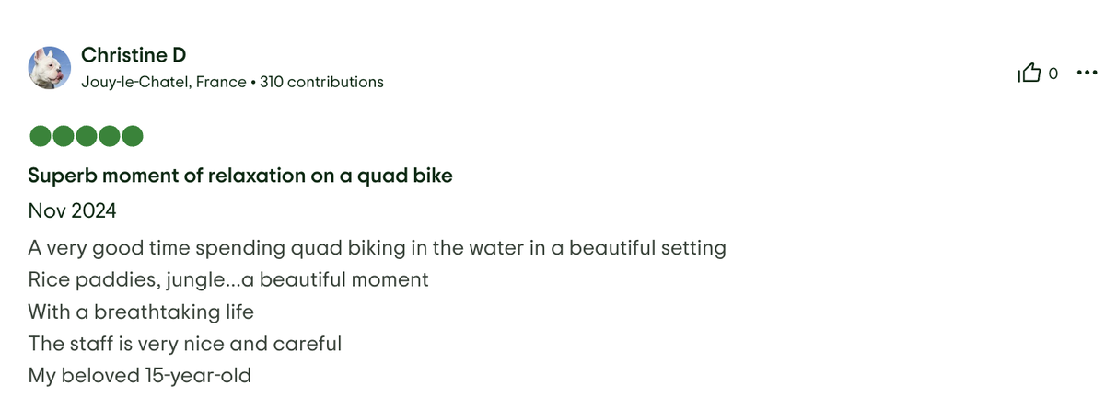Open the review title about quad bike

(240, 176)
